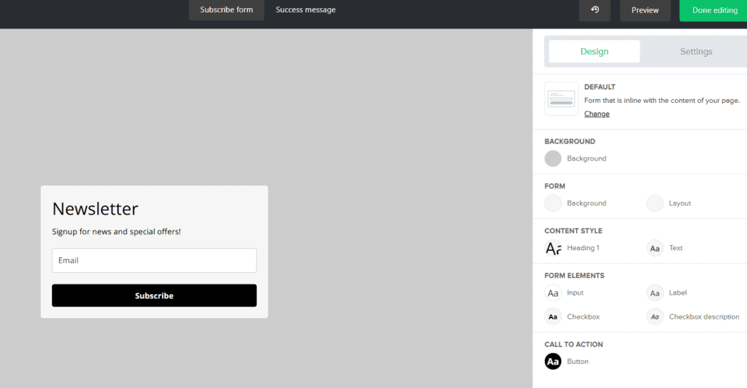Click the Email input field
Viewport: 747px width, 388px height.
pyautogui.click(x=154, y=260)
